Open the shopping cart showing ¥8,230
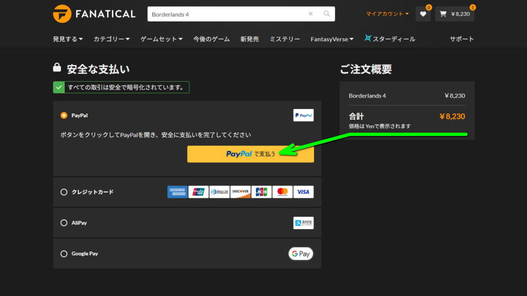Image resolution: width=527 pixels, height=296 pixels. click(455, 14)
